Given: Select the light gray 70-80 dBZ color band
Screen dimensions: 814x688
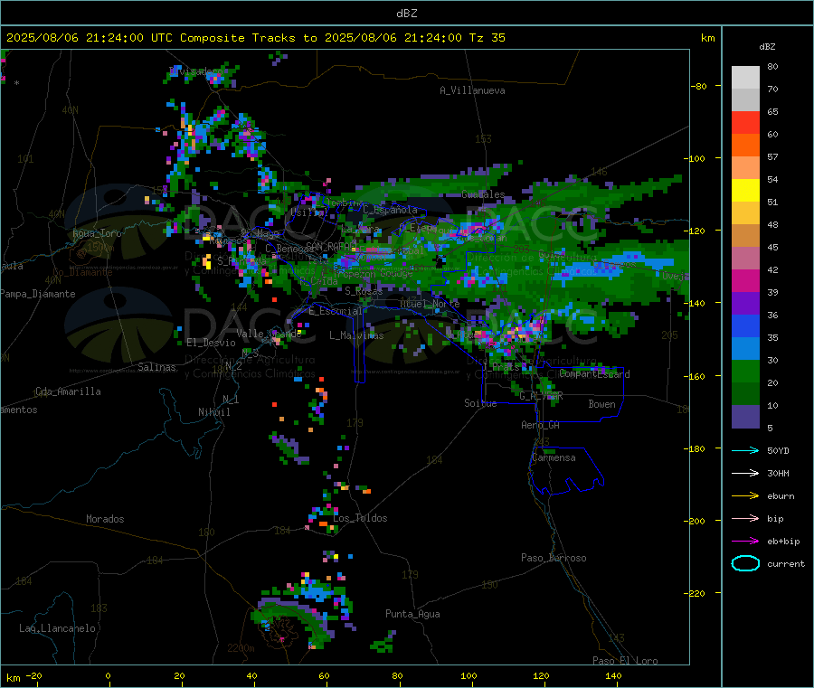Looking at the screenshot, I should tap(745, 78).
